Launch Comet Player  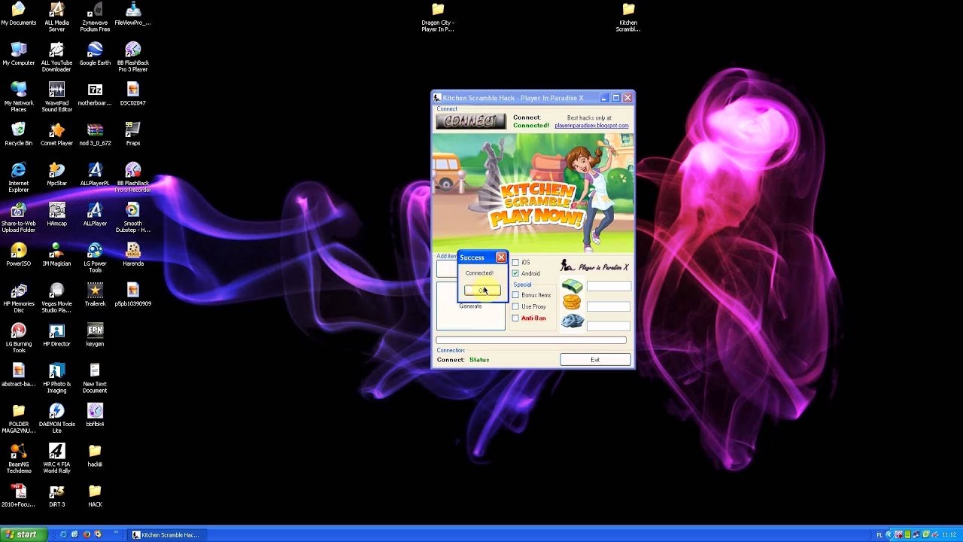[x=56, y=135]
